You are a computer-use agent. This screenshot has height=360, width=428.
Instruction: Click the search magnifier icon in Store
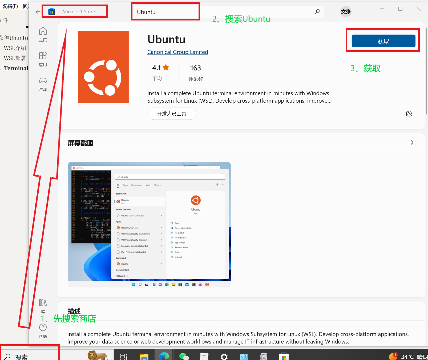point(317,12)
